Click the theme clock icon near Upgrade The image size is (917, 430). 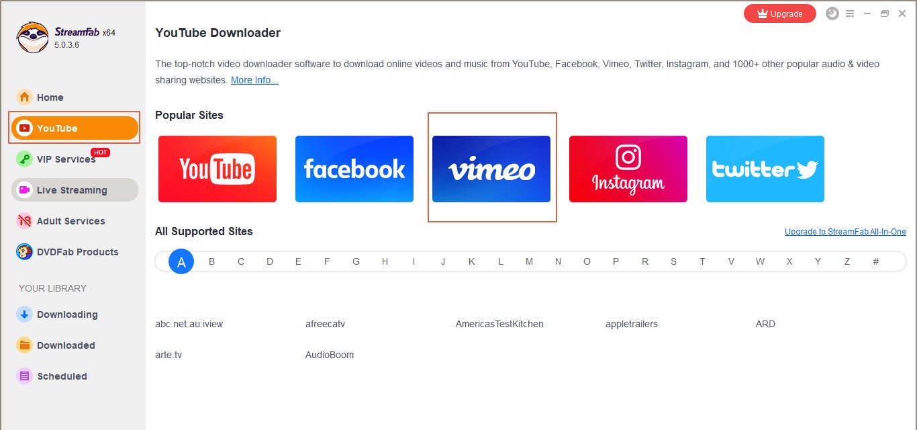[x=832, y=13]
